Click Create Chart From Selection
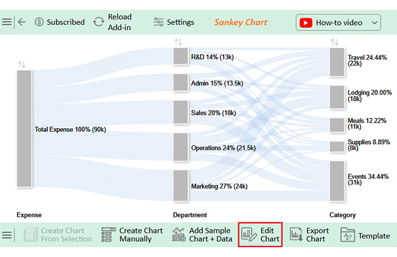397x257 pixels. pos(58,235)
